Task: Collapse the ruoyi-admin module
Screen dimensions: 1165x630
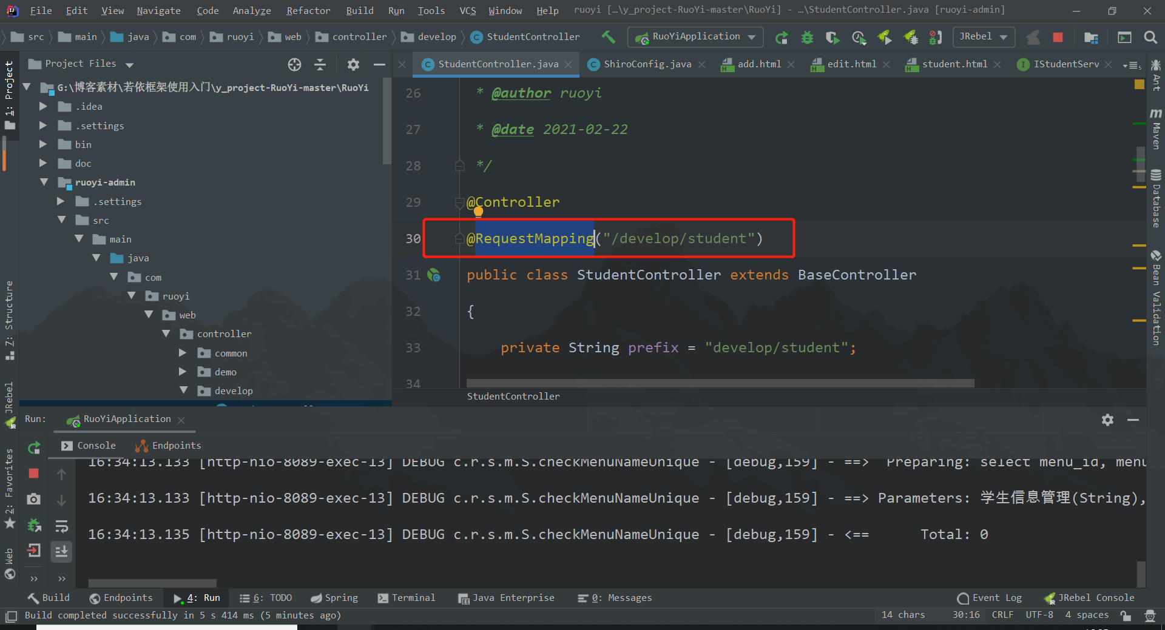Action: pos(44,182)
